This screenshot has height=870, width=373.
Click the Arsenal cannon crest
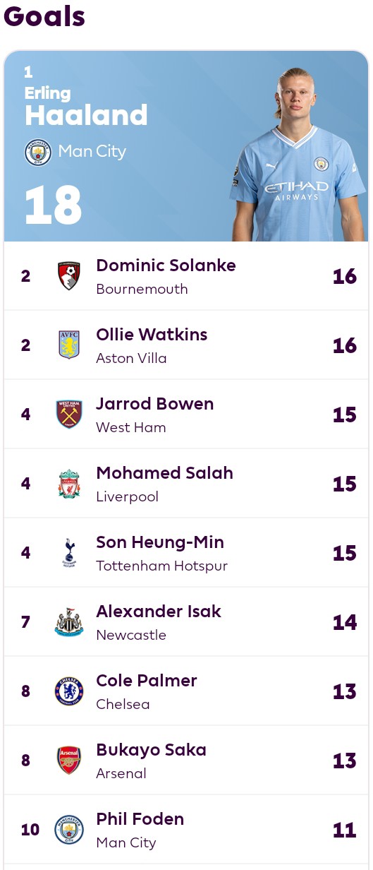click(x=69, y=761)
